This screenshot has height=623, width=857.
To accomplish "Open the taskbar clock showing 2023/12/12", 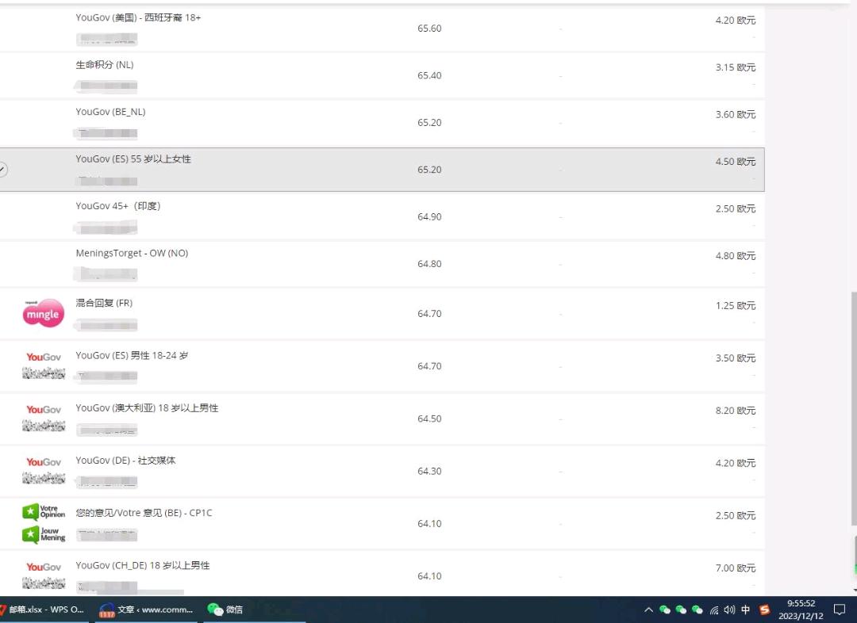I will (x=801, y=610).
